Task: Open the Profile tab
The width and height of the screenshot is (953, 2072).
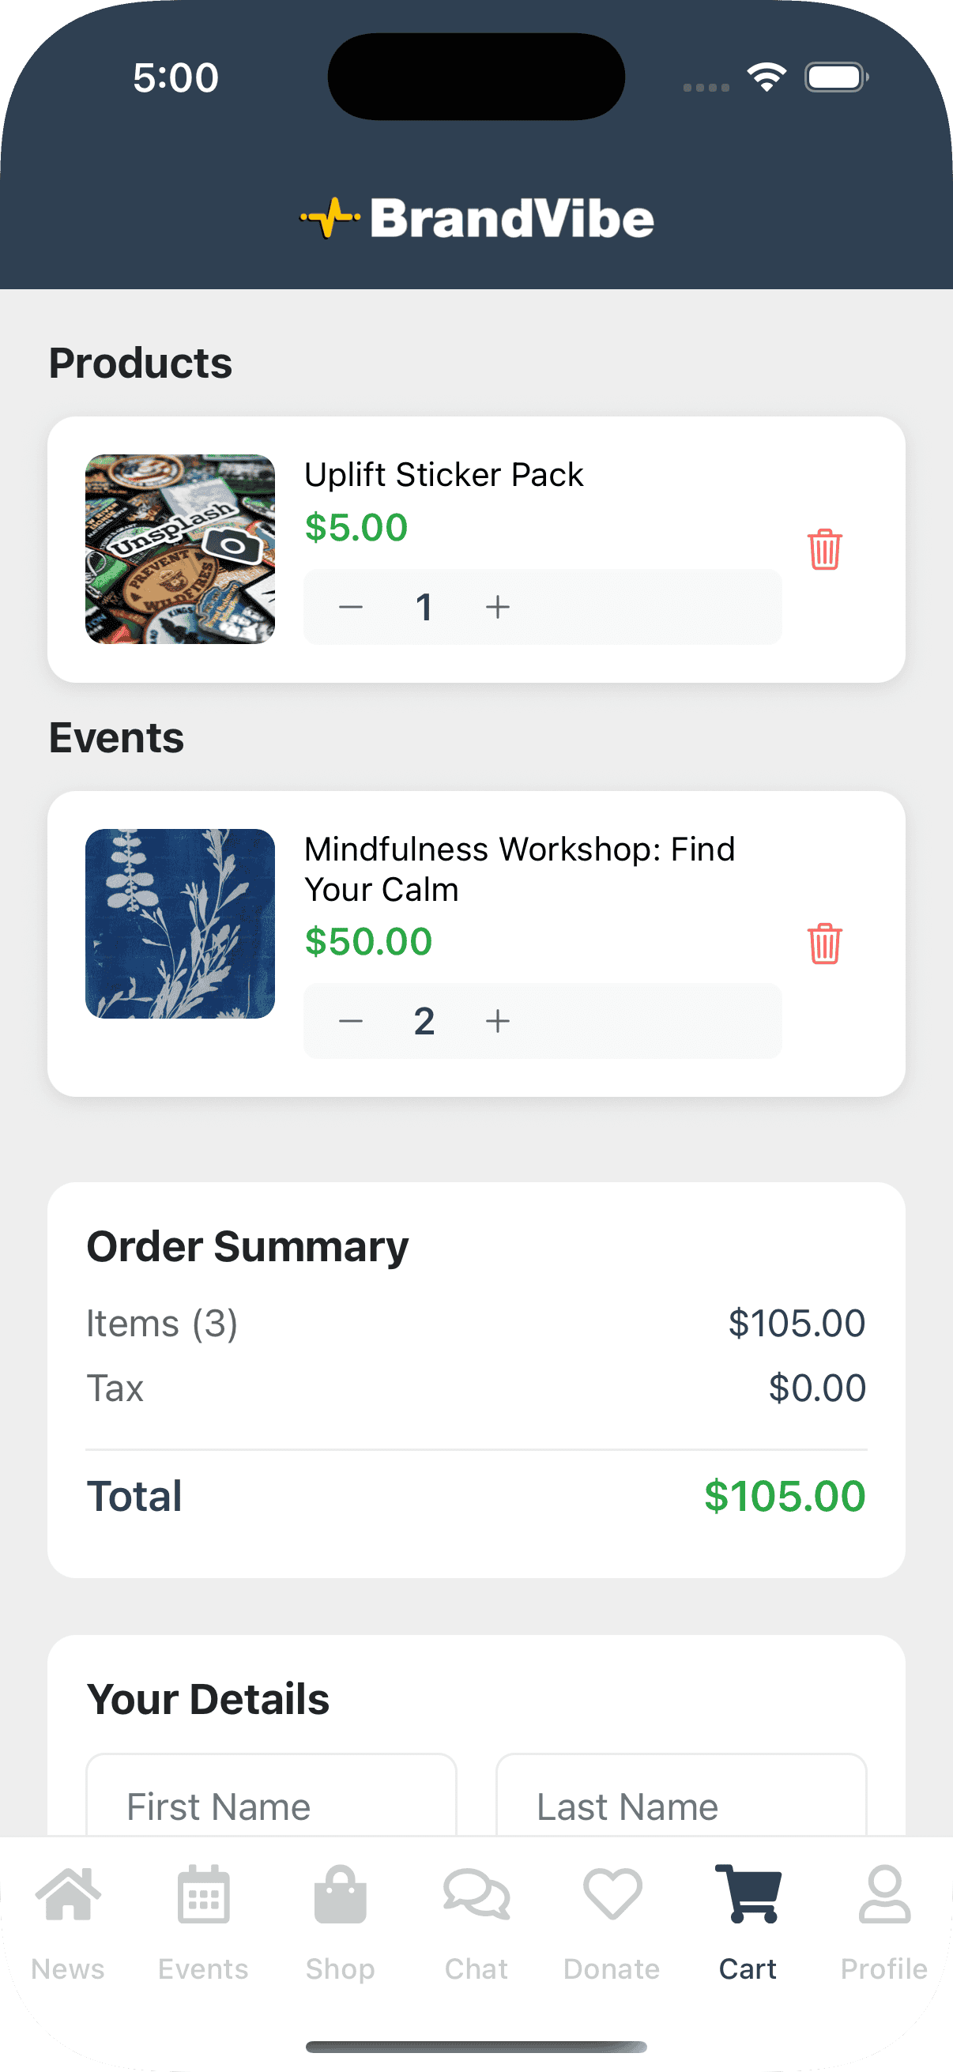Action: pos(883,1922)
